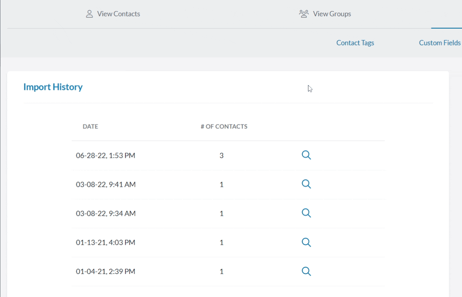Click the group icon beside View Groups
Screen dimensions: 462x297
[x=304, y=13]
